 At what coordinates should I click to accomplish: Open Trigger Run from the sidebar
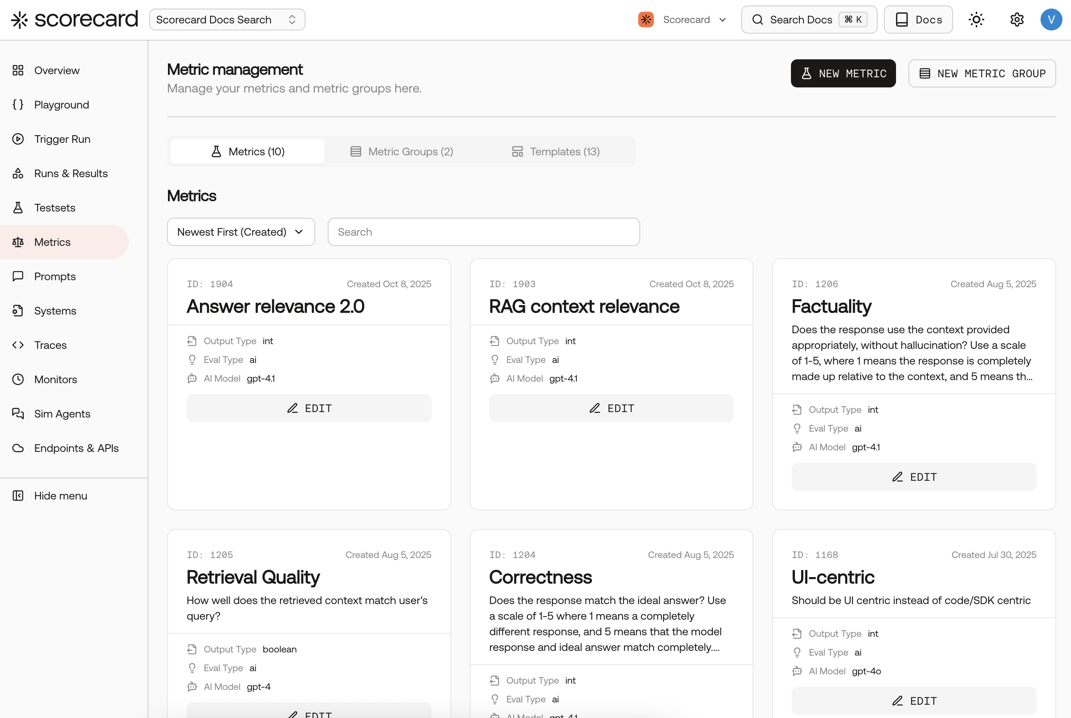[62, 139]
